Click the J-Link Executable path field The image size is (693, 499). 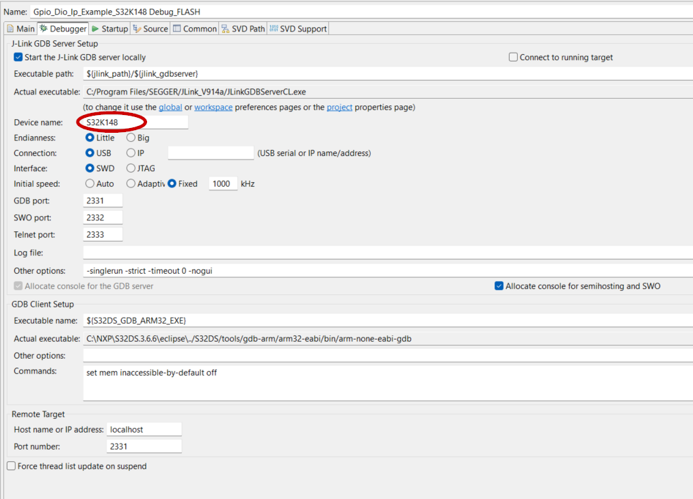click(x=388, y=73)
